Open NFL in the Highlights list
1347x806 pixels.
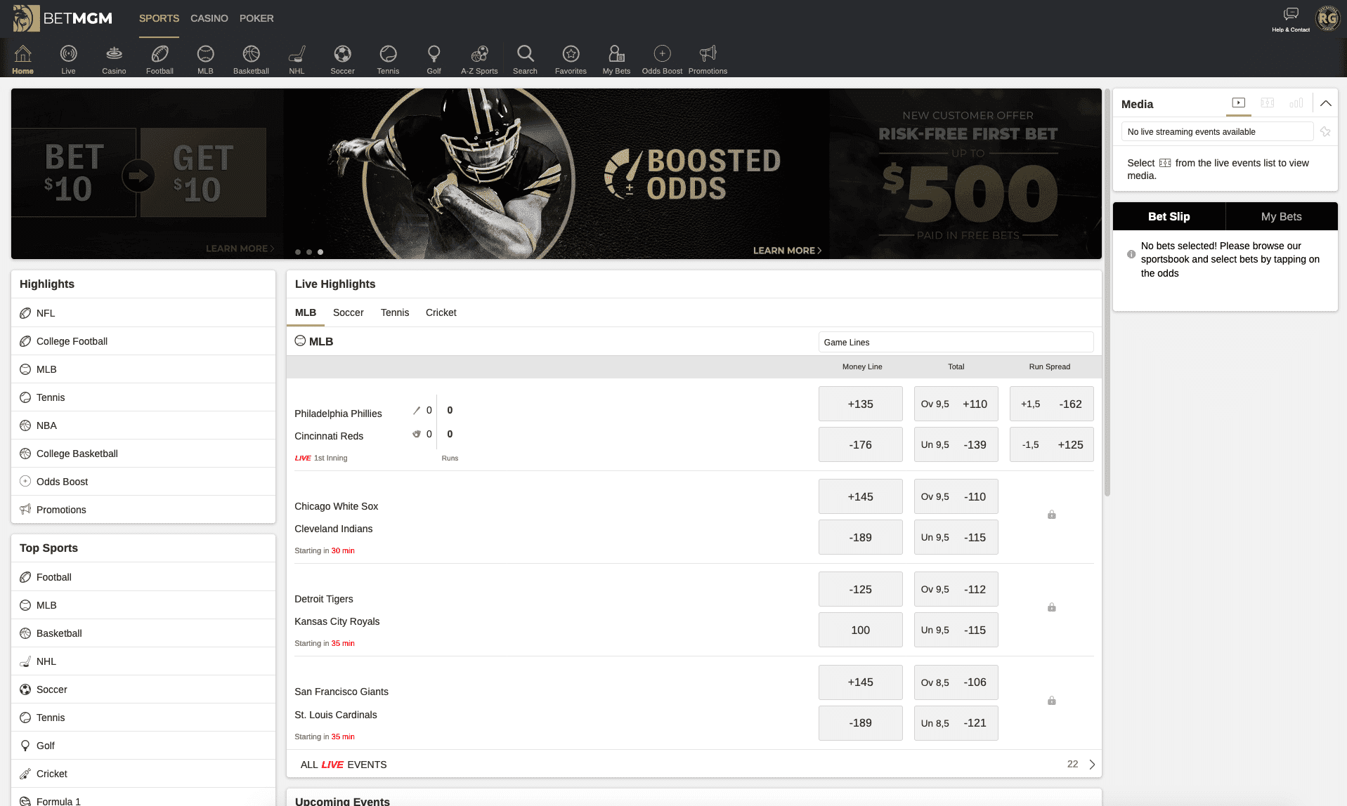click(143, 313)
